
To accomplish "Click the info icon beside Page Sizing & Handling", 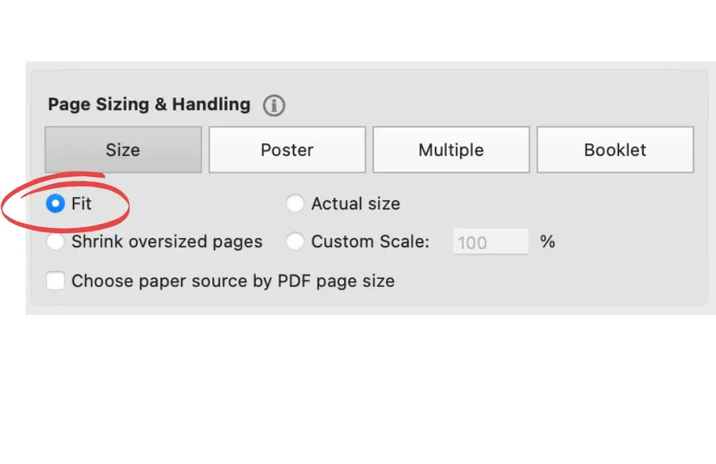I will pos(274,105).
